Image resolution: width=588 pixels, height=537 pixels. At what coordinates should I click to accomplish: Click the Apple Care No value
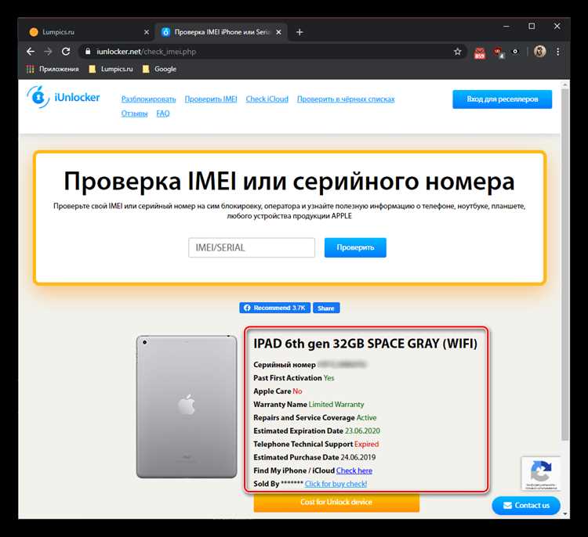(297, 391)
